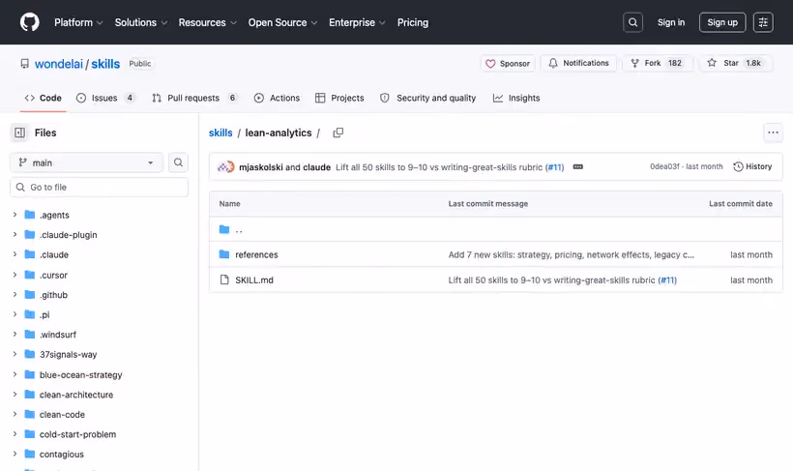Select clean-architecture in the file tree
793x471 pixels.
tap(76, 395)
